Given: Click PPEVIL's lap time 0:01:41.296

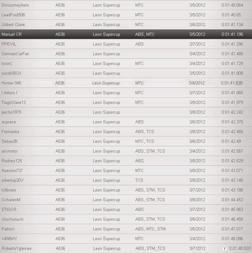Looking at the screenshot, I should click(232, 44).
